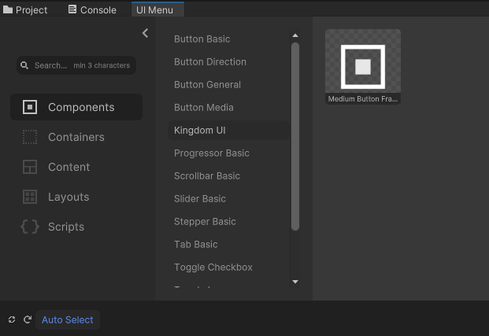Choose Kingdom UI in the list

point(228,131)
